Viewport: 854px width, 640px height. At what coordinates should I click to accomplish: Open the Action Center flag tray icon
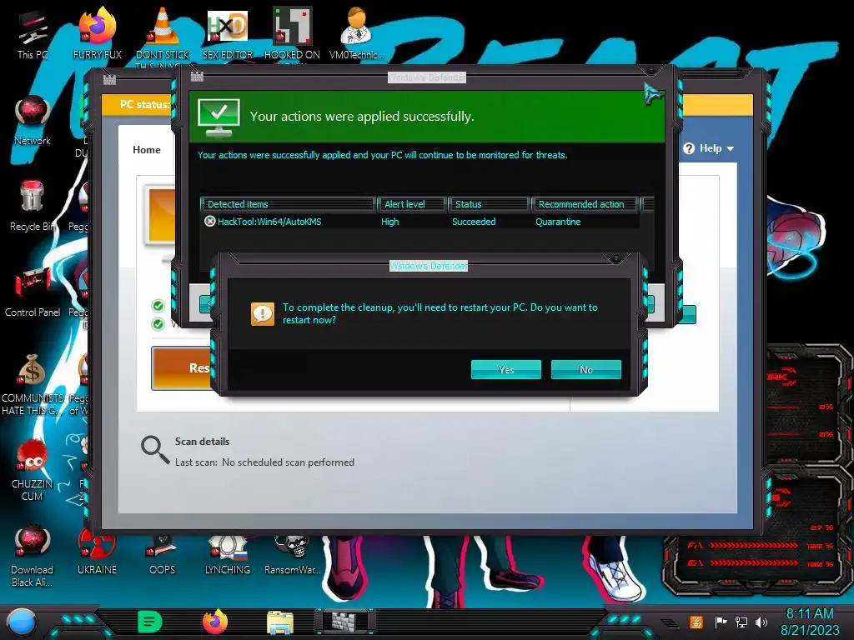(x=721, y=622)
